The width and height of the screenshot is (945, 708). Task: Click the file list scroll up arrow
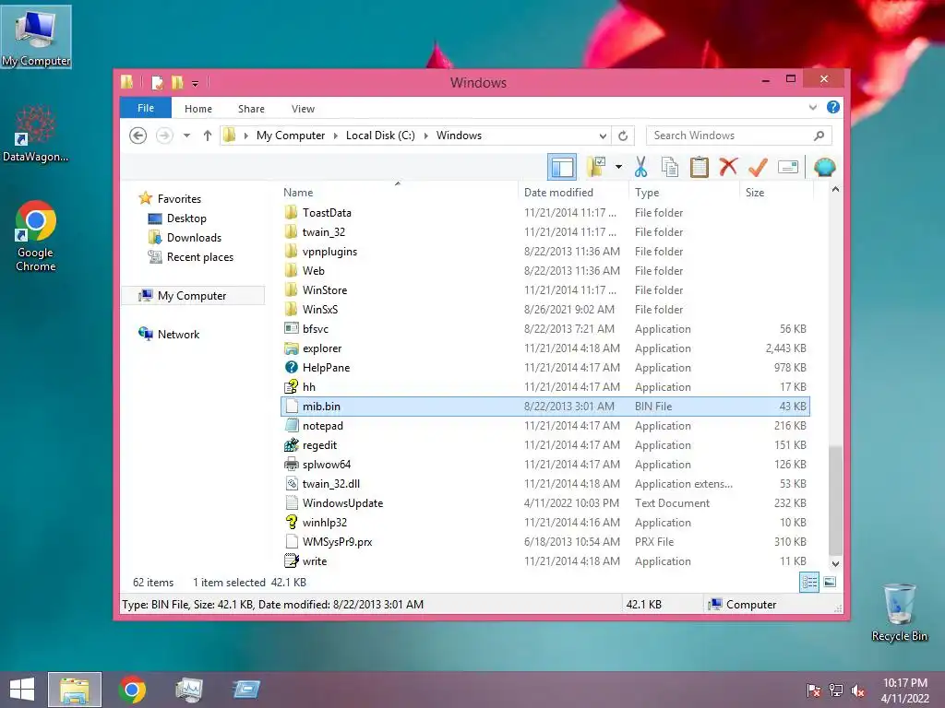point(835,190)
